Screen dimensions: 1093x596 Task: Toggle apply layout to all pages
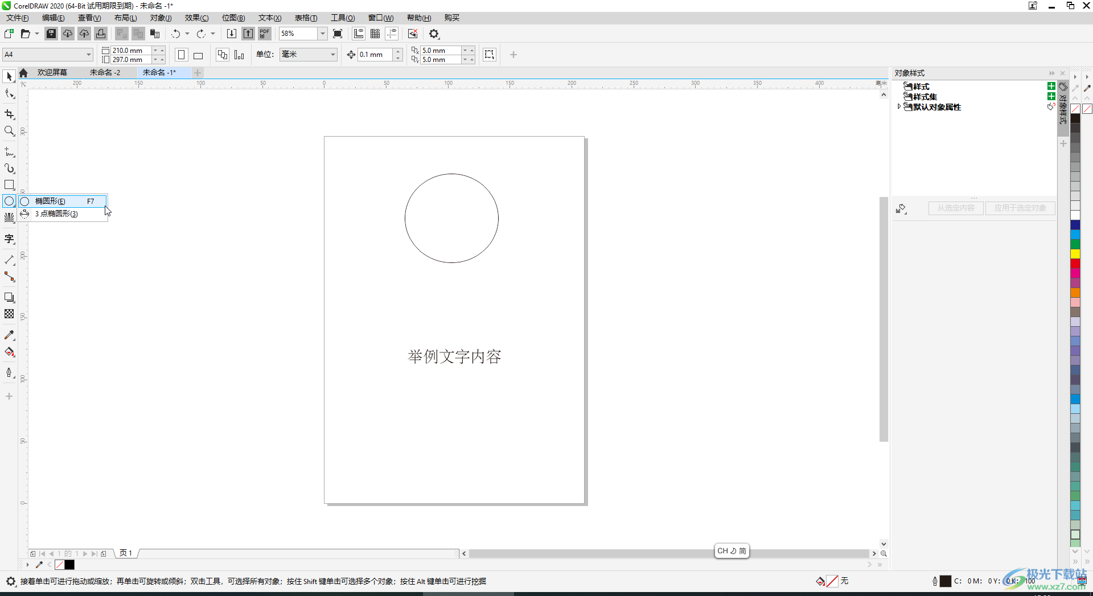(x=223, y=55)
